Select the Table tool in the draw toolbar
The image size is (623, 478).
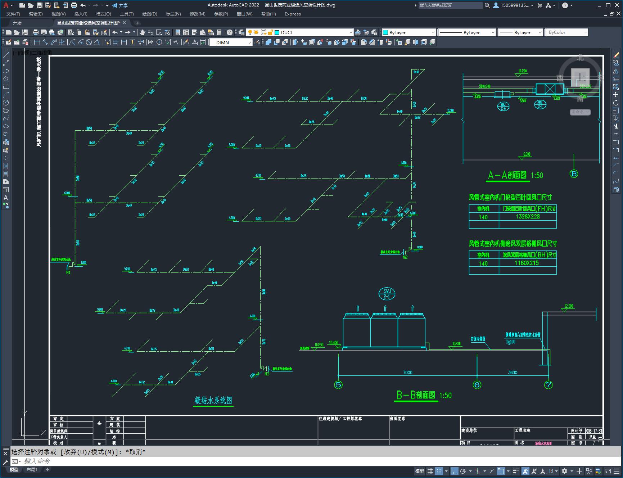pos(6,190)
